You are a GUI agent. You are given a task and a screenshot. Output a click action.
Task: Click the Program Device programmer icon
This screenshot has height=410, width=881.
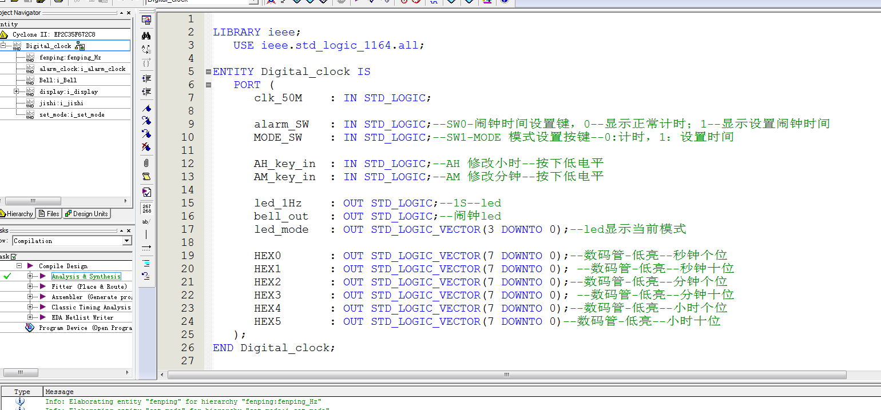click(30, 328)
